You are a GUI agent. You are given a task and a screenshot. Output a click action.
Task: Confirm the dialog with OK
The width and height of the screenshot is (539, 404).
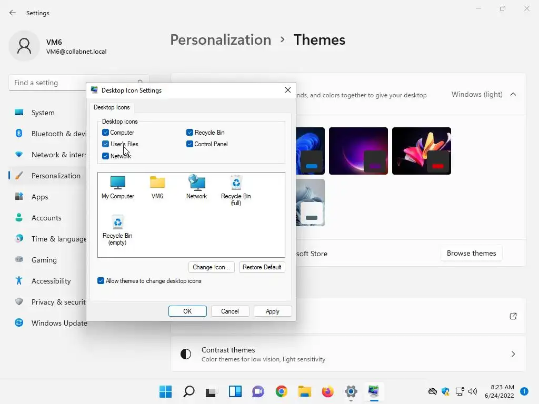pyautogui.click(x=187, y=311)
